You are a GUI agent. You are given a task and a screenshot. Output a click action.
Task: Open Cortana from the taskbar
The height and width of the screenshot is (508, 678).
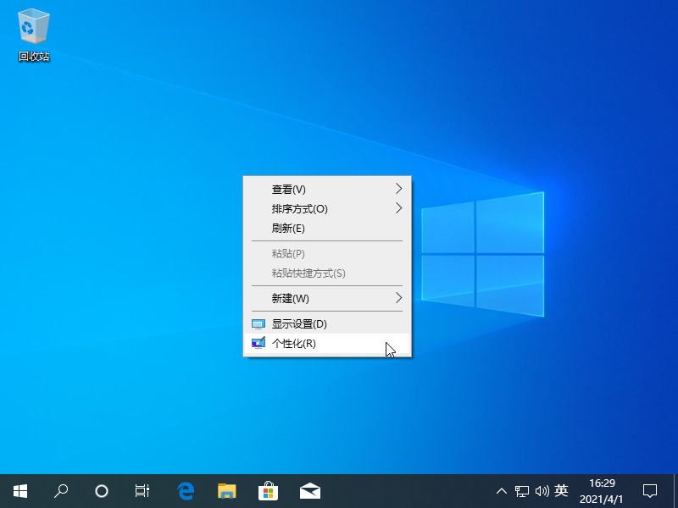click(x=102, y=490)
